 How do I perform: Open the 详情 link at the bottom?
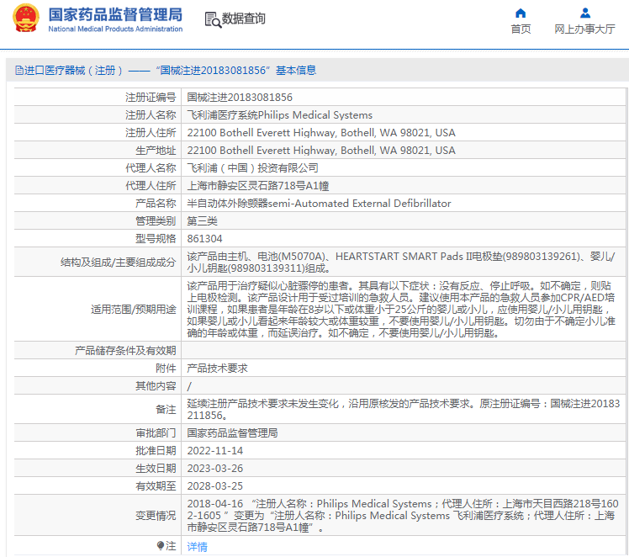coord(197,546)
